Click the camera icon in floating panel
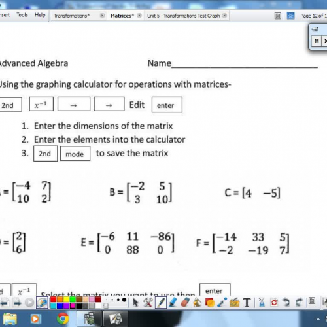 click(x=315, y=29)
